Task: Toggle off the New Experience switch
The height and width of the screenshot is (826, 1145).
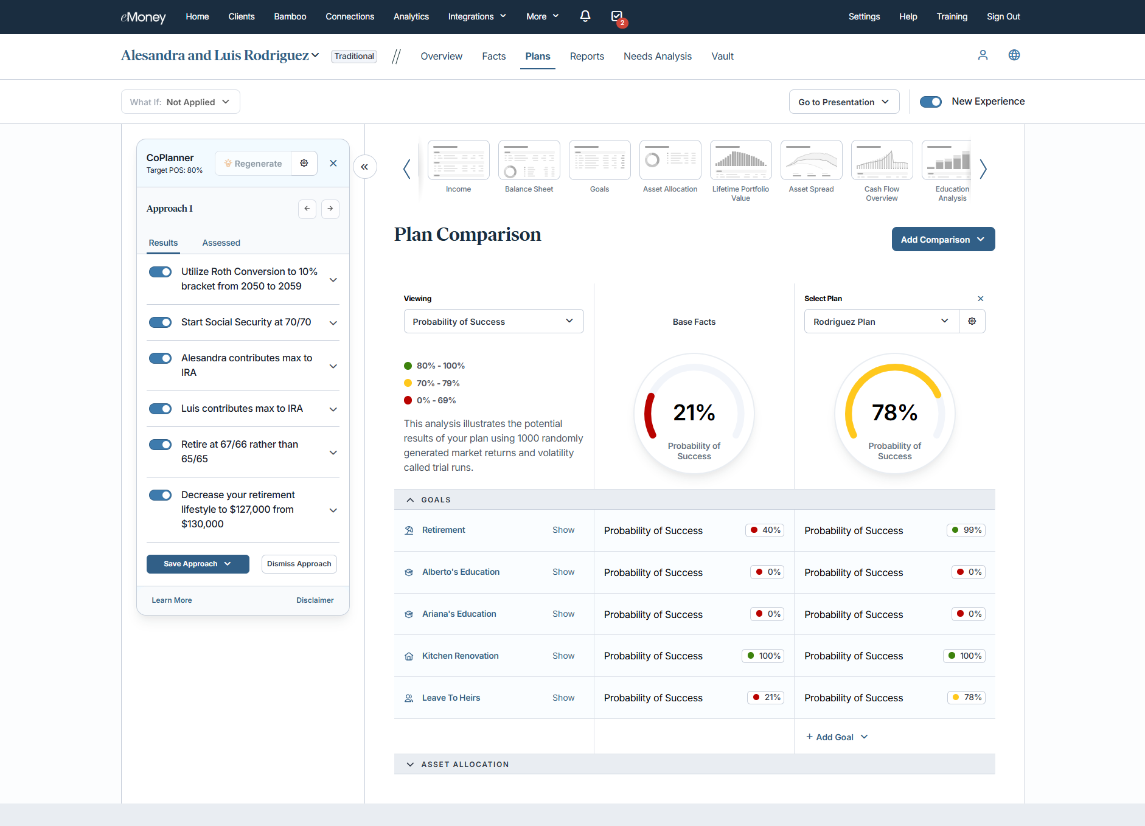Action: 930,102
